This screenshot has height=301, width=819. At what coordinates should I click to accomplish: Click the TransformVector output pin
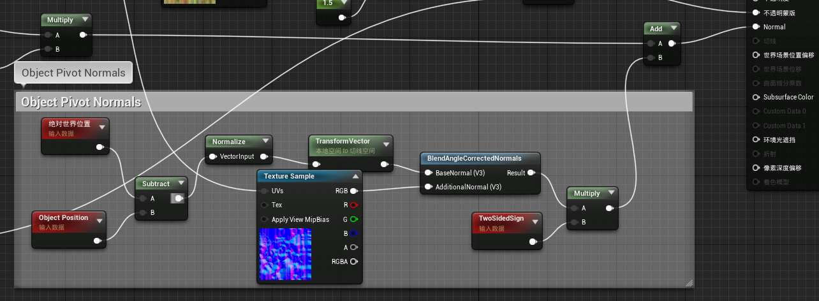[x=383, y=164]
